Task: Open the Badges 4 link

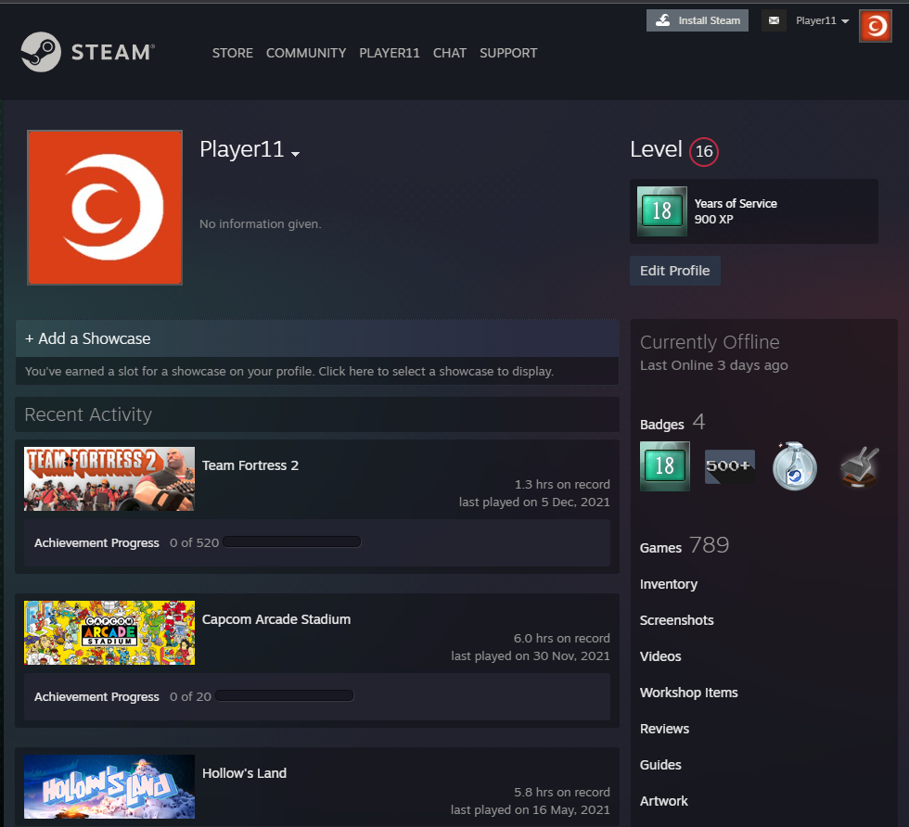Action: (x=672, y=423)
